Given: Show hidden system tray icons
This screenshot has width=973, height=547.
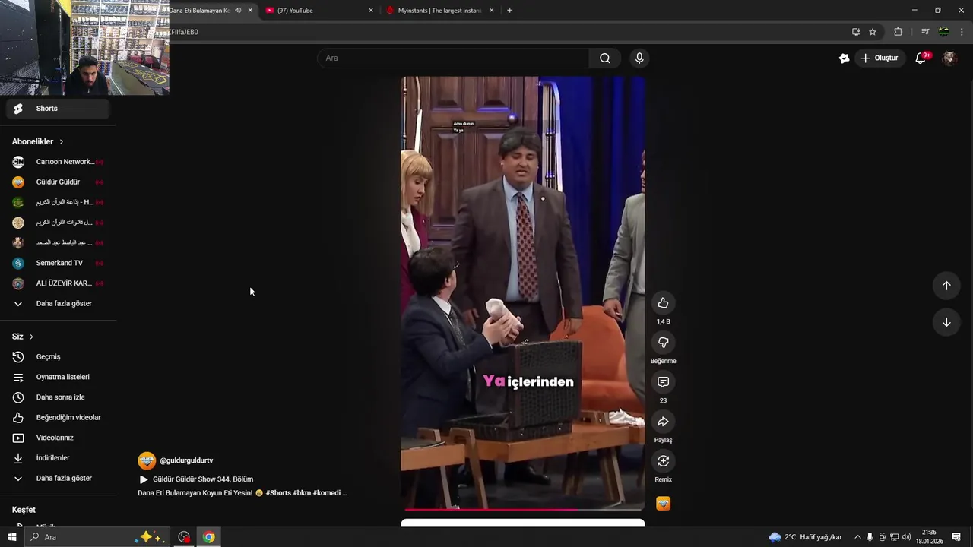Looking at the screenshot, I should click(857, 537).
